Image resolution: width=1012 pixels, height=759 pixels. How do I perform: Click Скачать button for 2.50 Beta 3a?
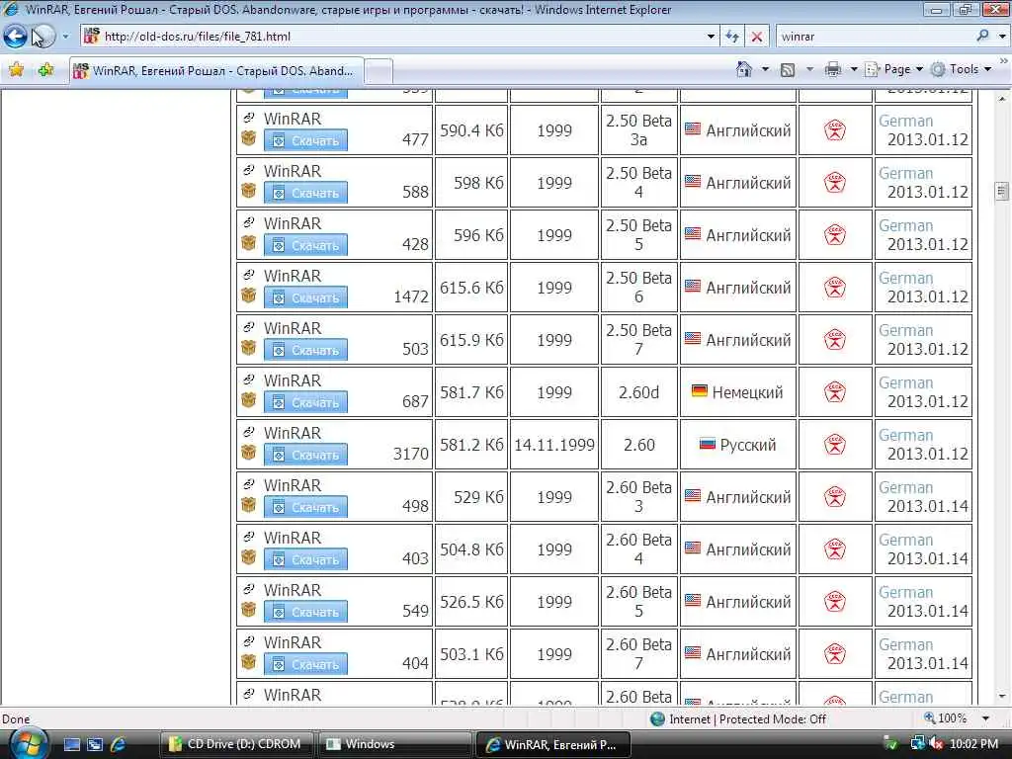pyautogui.click(x=305, y=140)
